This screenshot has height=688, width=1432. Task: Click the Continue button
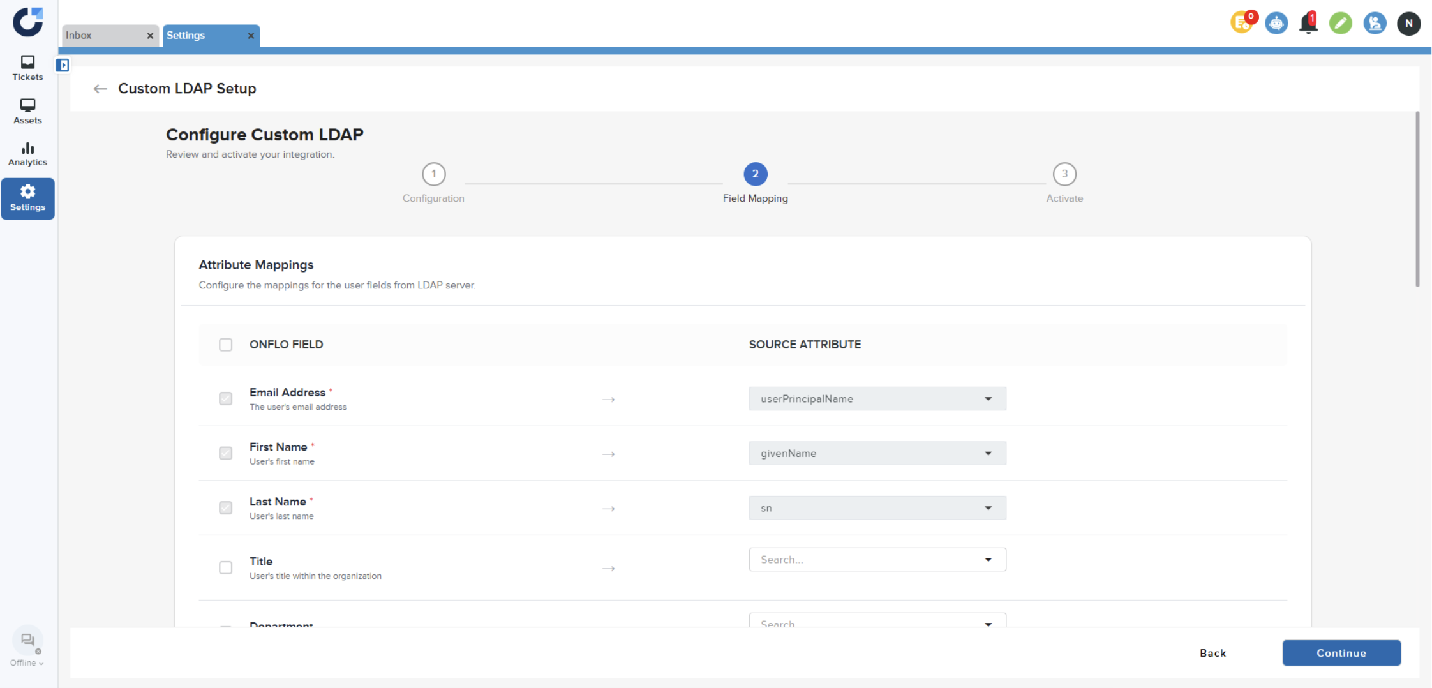tap(1341, 653)
